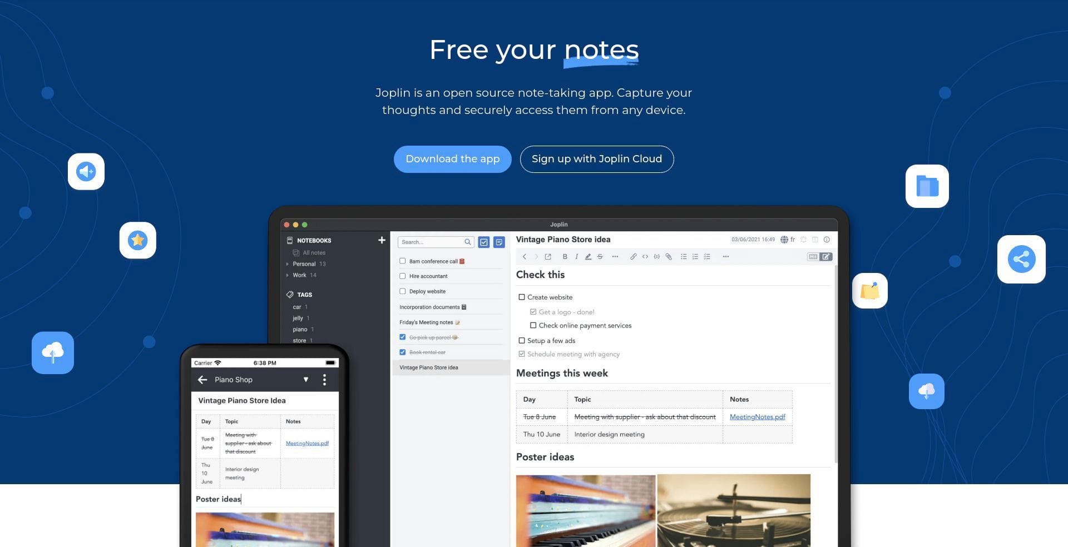Click the Tags header icon
Screen dimensions: 1068x547
[x=289, y=295]
